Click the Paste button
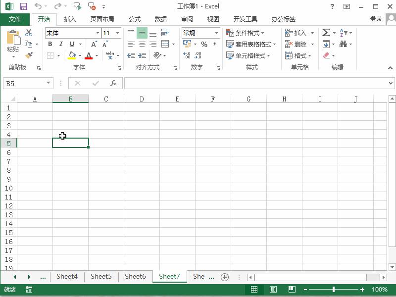Screen dimensions: 396x297 (x=13, y=40)
